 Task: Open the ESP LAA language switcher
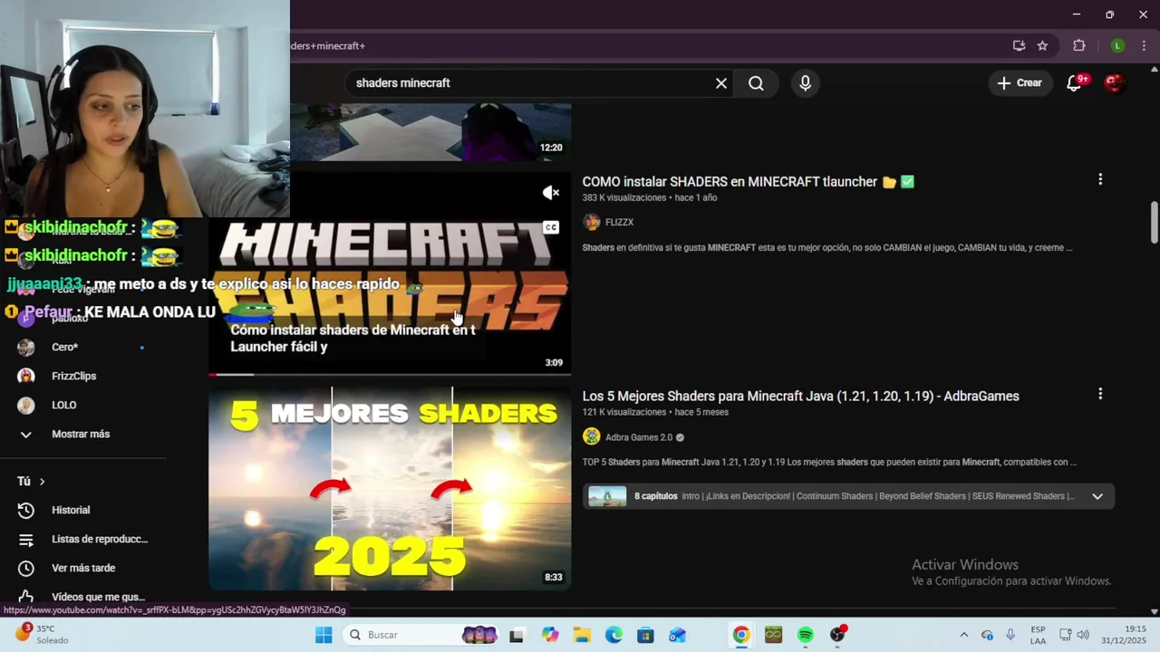click(1038, 635)
